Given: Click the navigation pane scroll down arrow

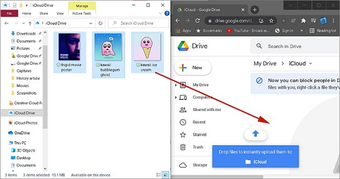Looking at the screenshot, I should coord(45,169).
